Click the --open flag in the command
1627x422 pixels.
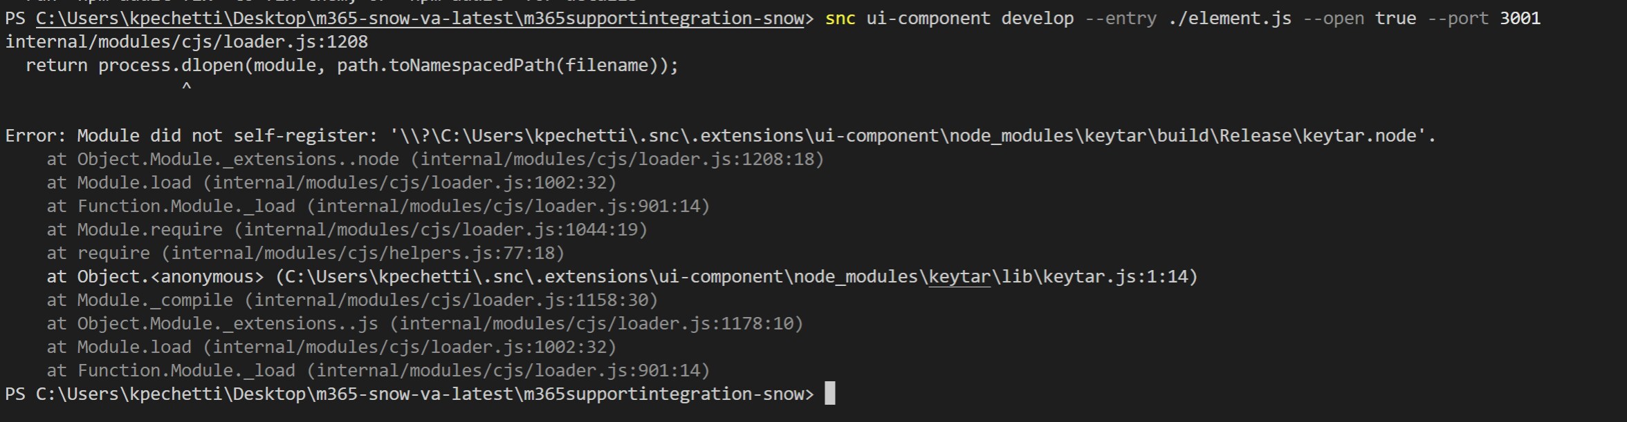click(1333, 19)
